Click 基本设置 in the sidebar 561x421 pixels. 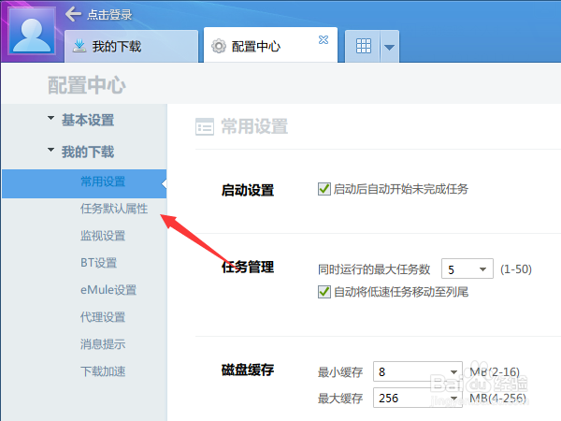[x=88, y=120]
